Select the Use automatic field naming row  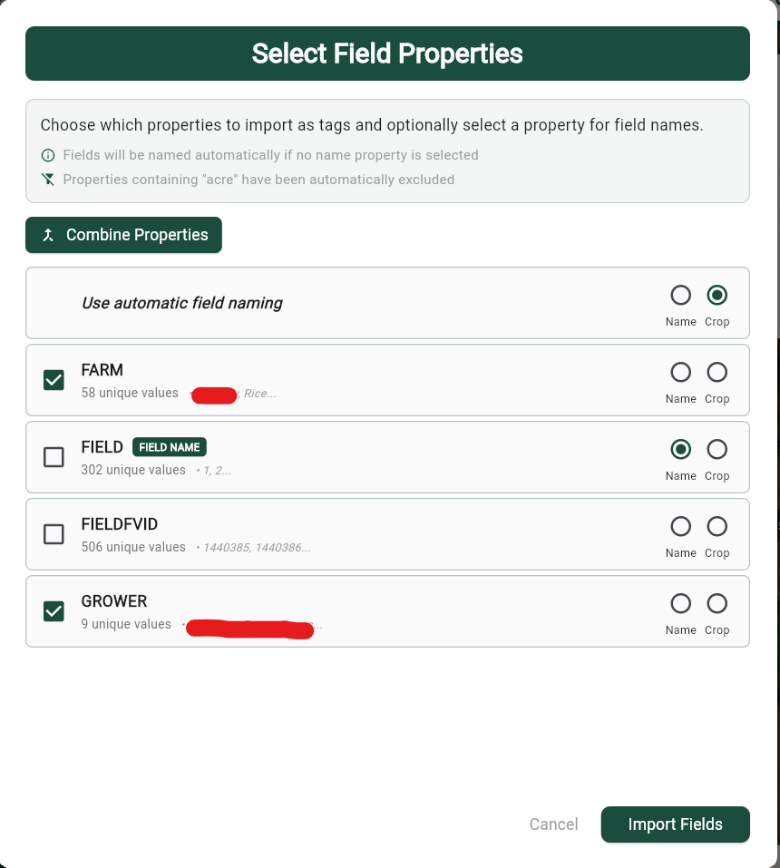point(363,303)
